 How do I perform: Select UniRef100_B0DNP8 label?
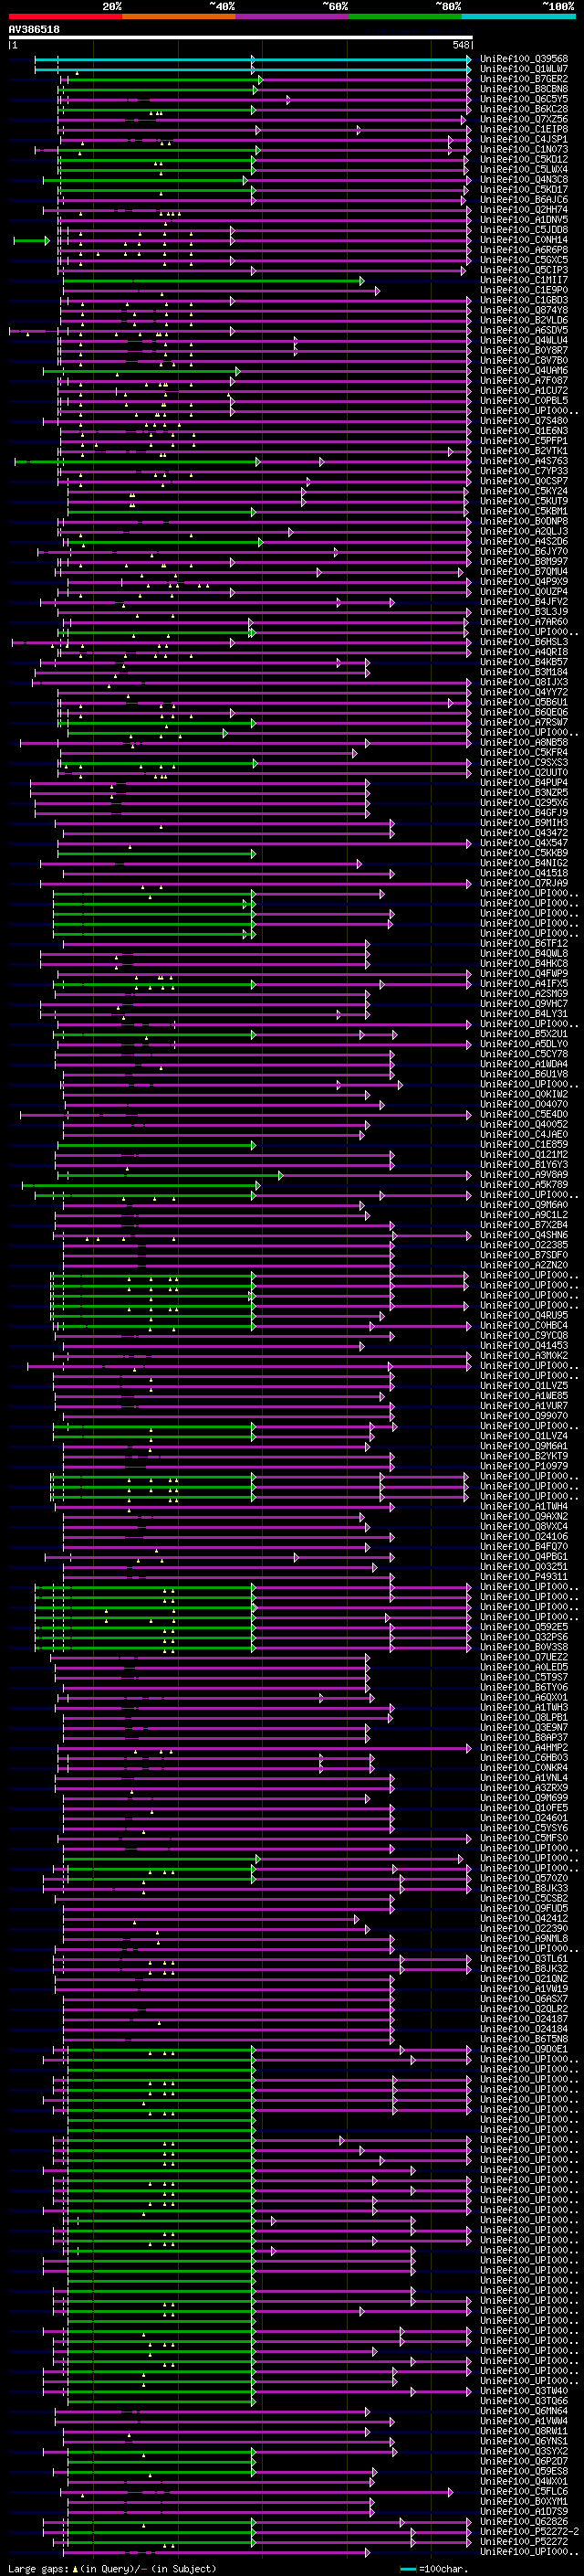[523, 521]
